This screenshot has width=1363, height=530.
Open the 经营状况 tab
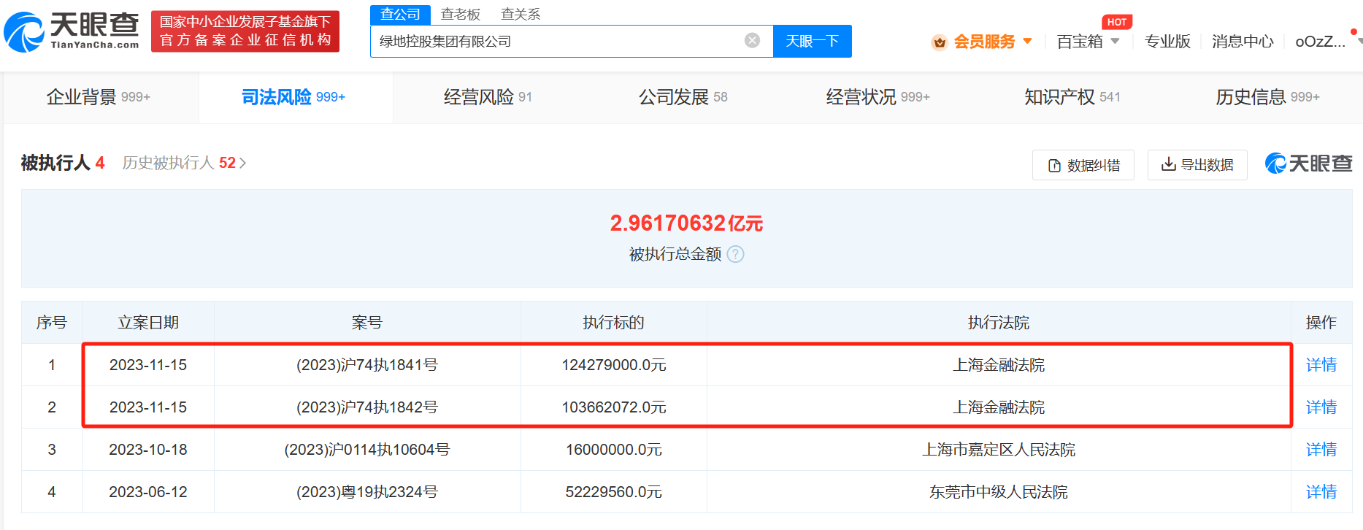[878, 97]
